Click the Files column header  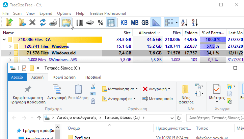(x=173, y=33)
